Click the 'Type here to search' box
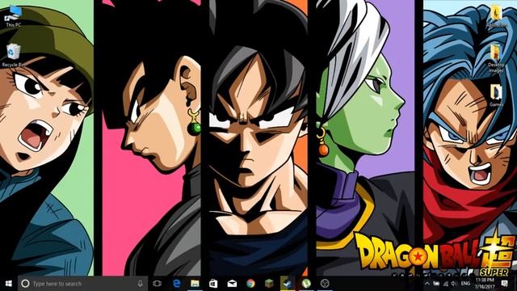The width and height of the screenshot is (517, 291). click(82, 284)
